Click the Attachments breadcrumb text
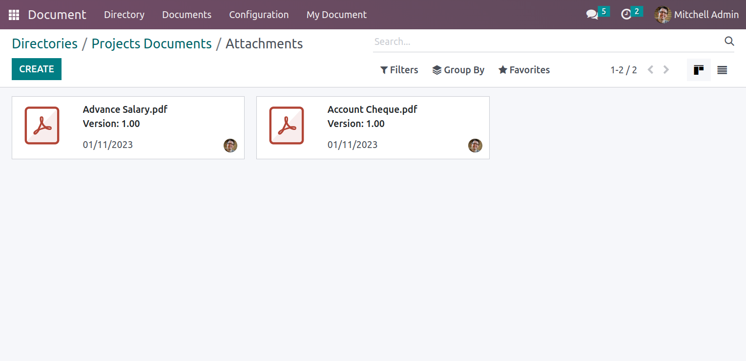The image size is (746, 361). (x=264, y=43)
